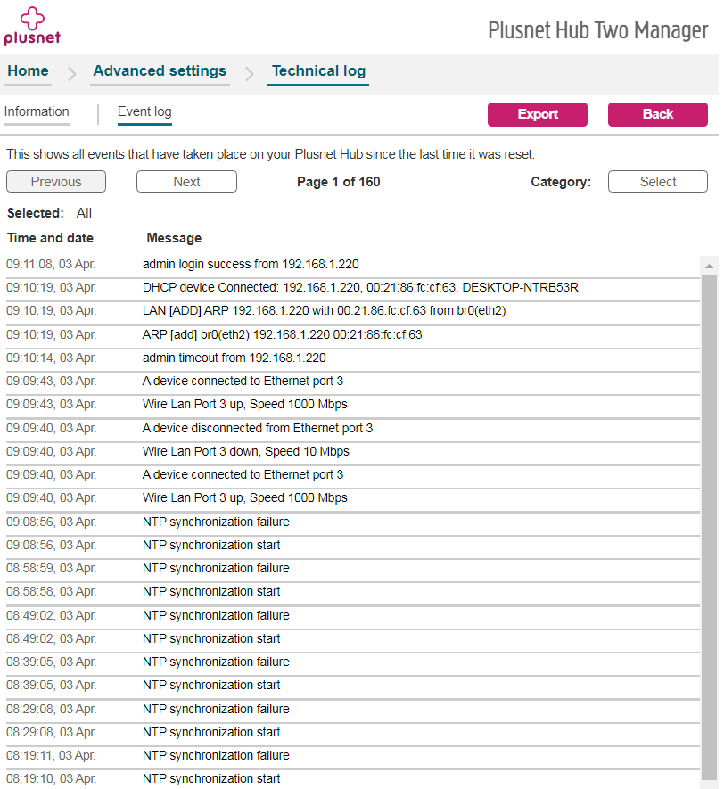Viewport: 724px width, 789px height.
Task: Select the LAN [ADD] ARP log entry
Action: tap(324, 311)
